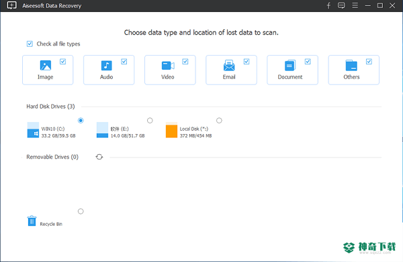Toggle the Others type checkbox
Image resolution: width=403 pixels, height=262 pixels.
[x=369, y=62]
